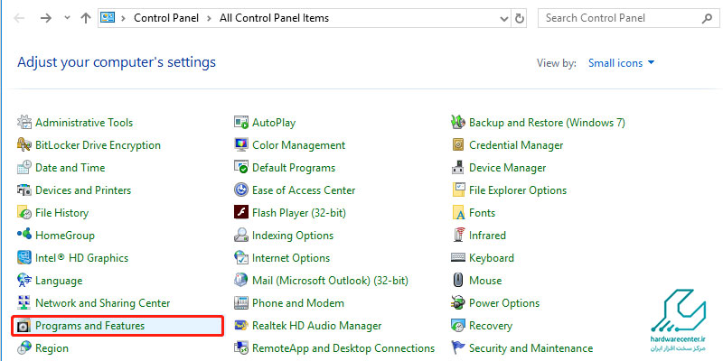Go up one level with Up arrow
Image resolution: width=723 pixels, height=361 pixels.
pyautogui.click(x=86, y=18)
